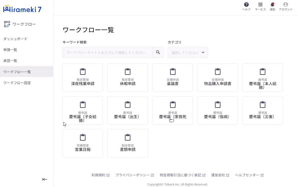Image resolution: width=298 pixels, height=187 pixels.
Task: Open the 物品購入申請書 title text
Action: point(218,84)
